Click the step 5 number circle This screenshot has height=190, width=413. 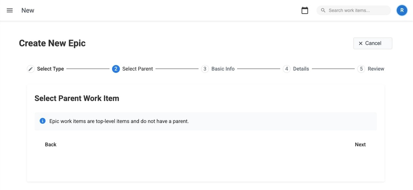[x=361, y=69]
